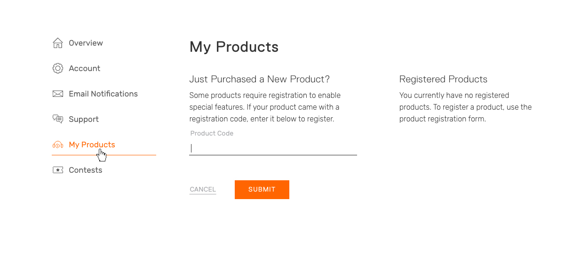Open the Overview menu item
Image resolution: width=565 pixels, height=273 pixels.
point(86,43)
